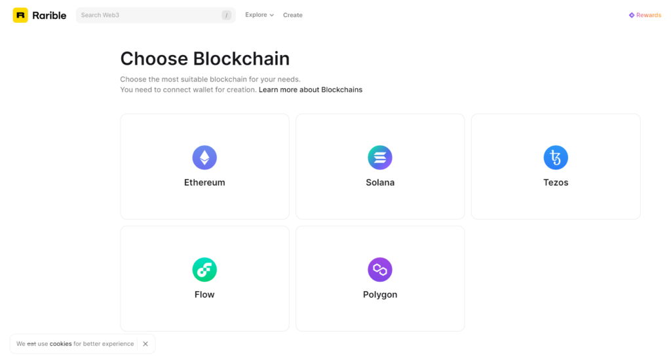Click the slash shortcut badge in search
This screenshot has width=671, height=361.
point(226,16)
